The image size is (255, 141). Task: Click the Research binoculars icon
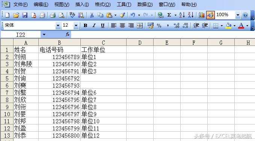coord(81,15)
